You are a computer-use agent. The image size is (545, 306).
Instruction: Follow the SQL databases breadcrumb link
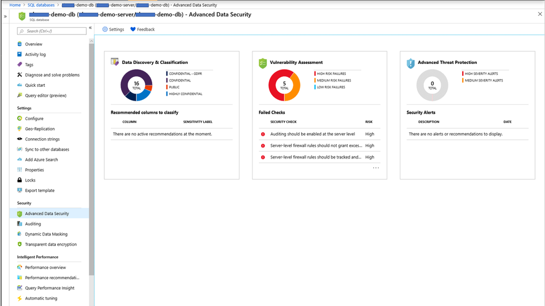click(41, 5)
